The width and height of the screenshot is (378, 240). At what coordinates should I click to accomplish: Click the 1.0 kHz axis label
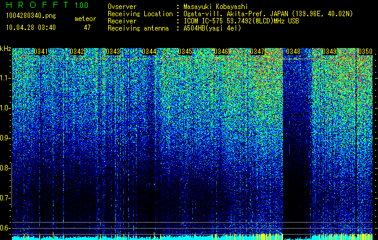tap(5, 108)
